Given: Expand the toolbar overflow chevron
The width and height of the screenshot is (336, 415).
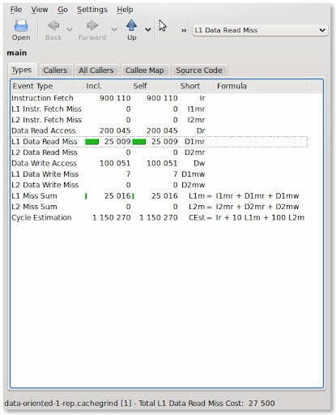Looking at the screenshot, I should tap(184, 30).
